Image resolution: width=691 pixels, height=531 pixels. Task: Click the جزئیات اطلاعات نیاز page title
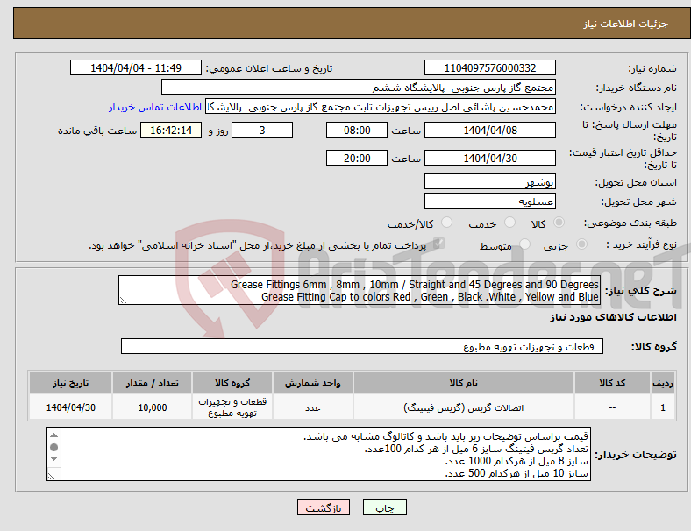[625, 24]
